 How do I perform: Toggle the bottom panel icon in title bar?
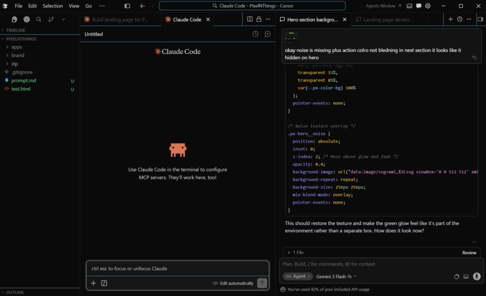[x=409, y=6]
